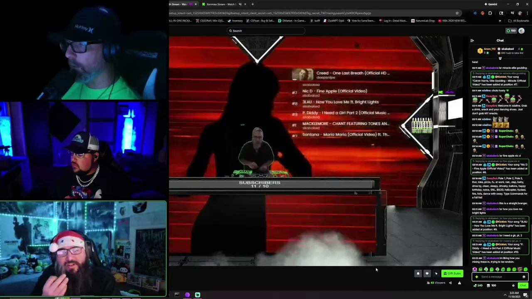Open the CSGORoll bookmark
The width and height of the screenshot is (532, 299).
[210, 21]
